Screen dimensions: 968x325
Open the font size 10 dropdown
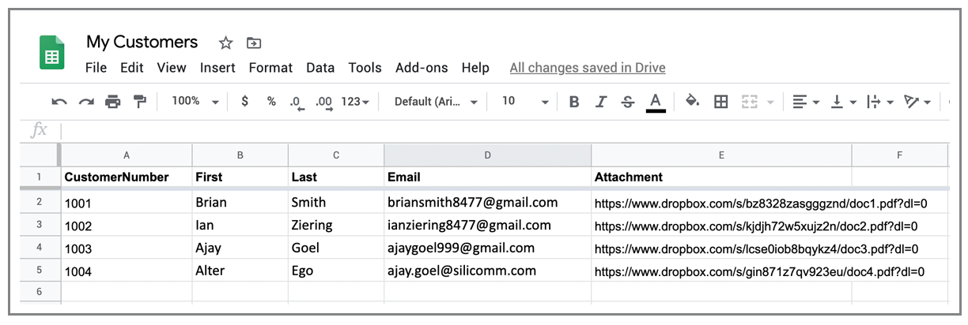pyautogui.click(x=525, y=102)
